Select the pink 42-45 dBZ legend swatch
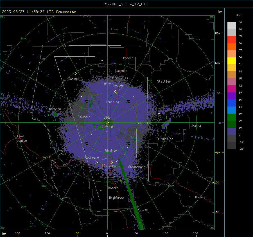 [232, 82]
